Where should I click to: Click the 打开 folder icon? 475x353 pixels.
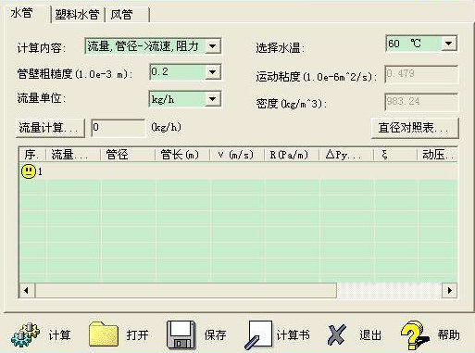(x=104, y=334)
